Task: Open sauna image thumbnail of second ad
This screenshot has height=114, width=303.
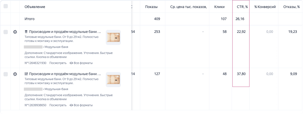Action: point(113,80)
